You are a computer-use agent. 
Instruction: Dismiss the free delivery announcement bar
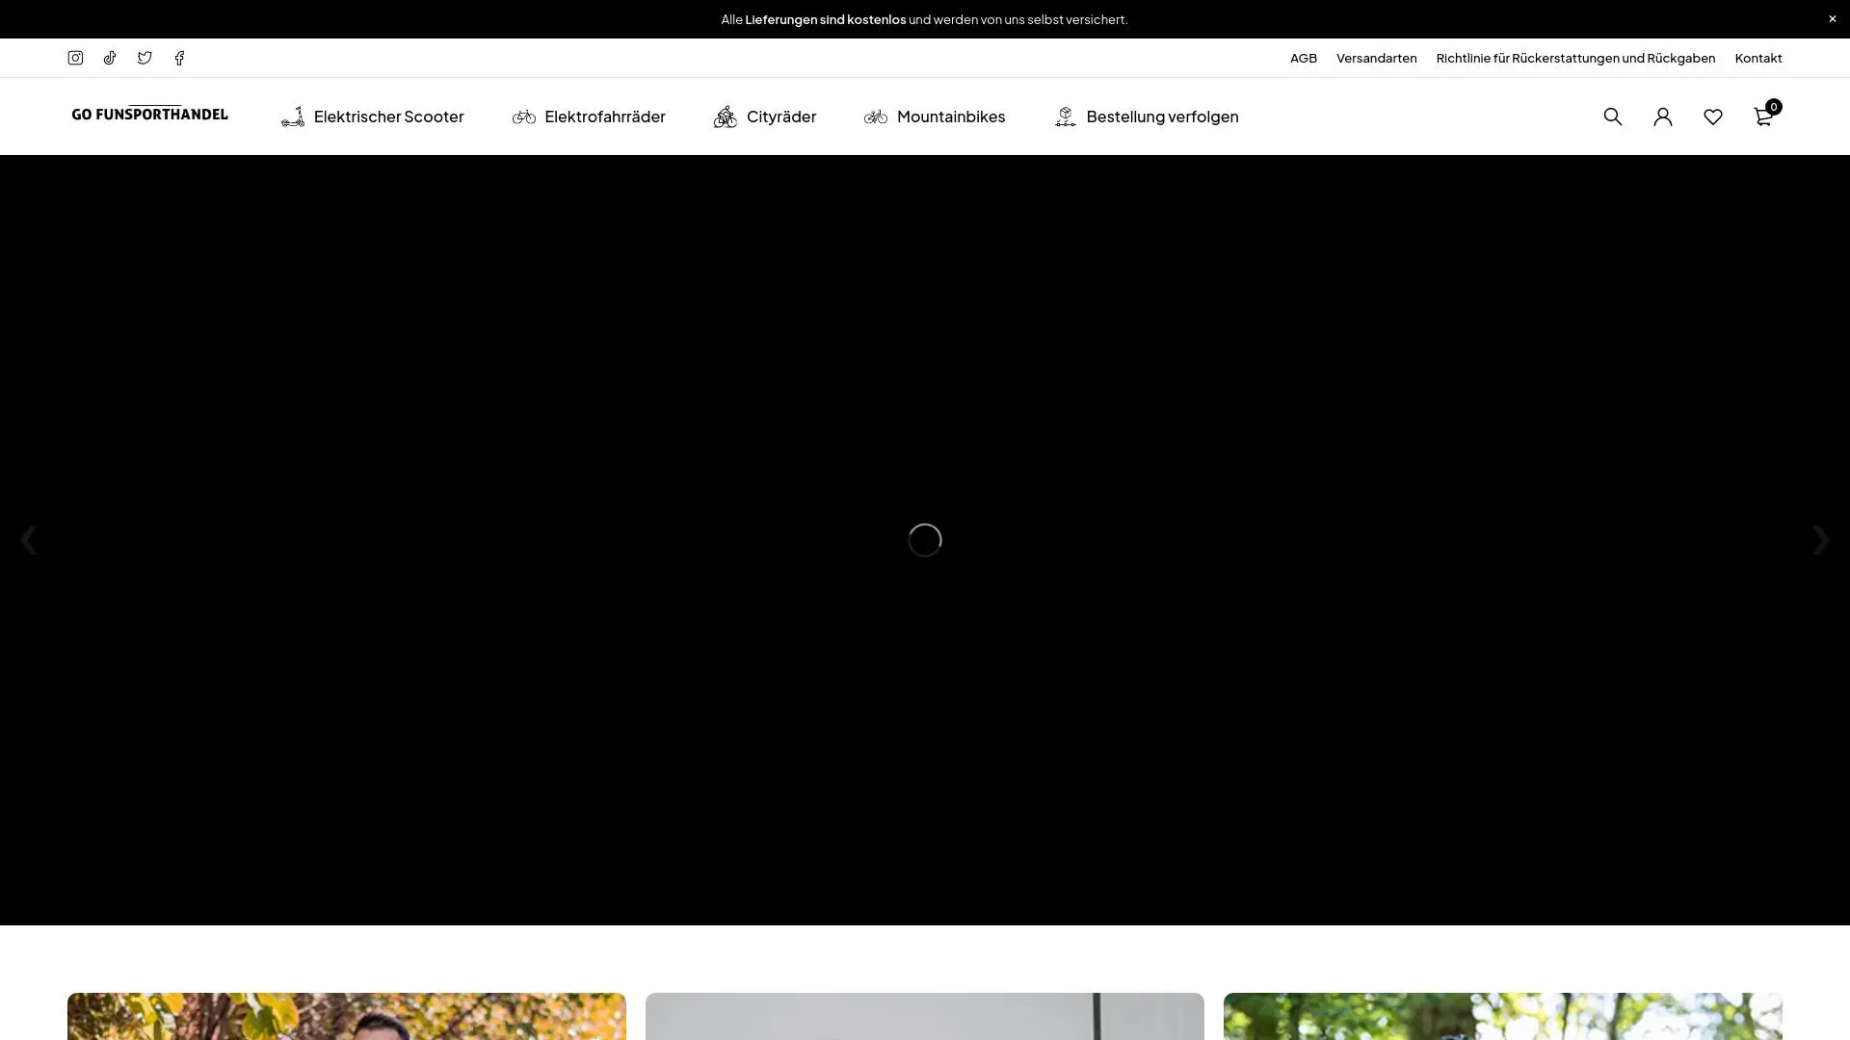1832,19
